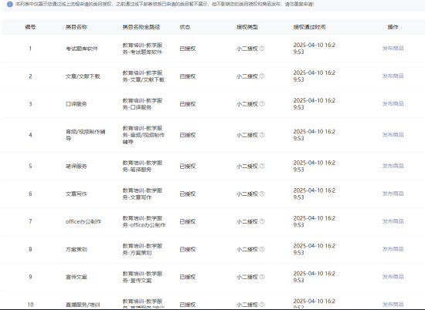
Task: Click help icon beside 小二授权 in row 4
Action: pos(262,135)
